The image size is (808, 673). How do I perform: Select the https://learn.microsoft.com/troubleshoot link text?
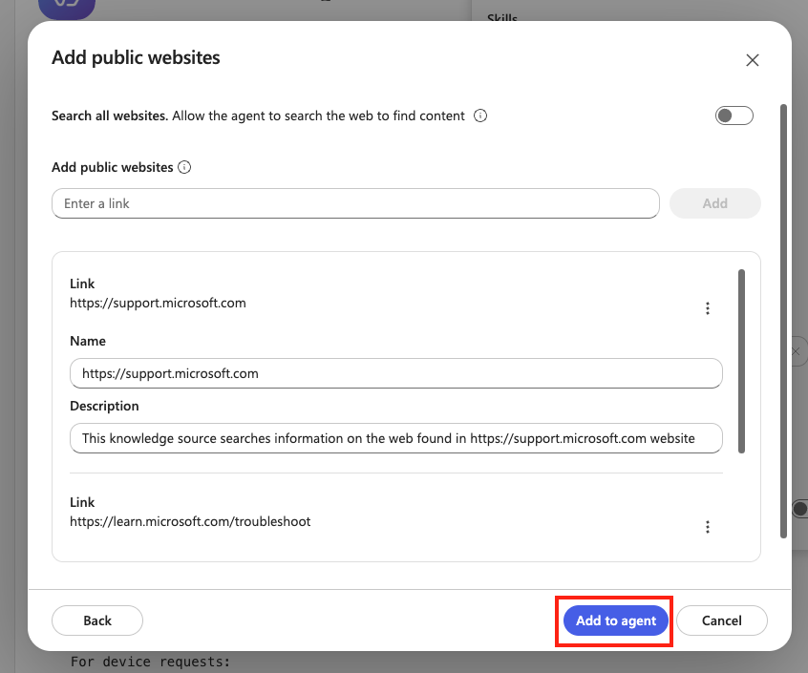(190, 521)
